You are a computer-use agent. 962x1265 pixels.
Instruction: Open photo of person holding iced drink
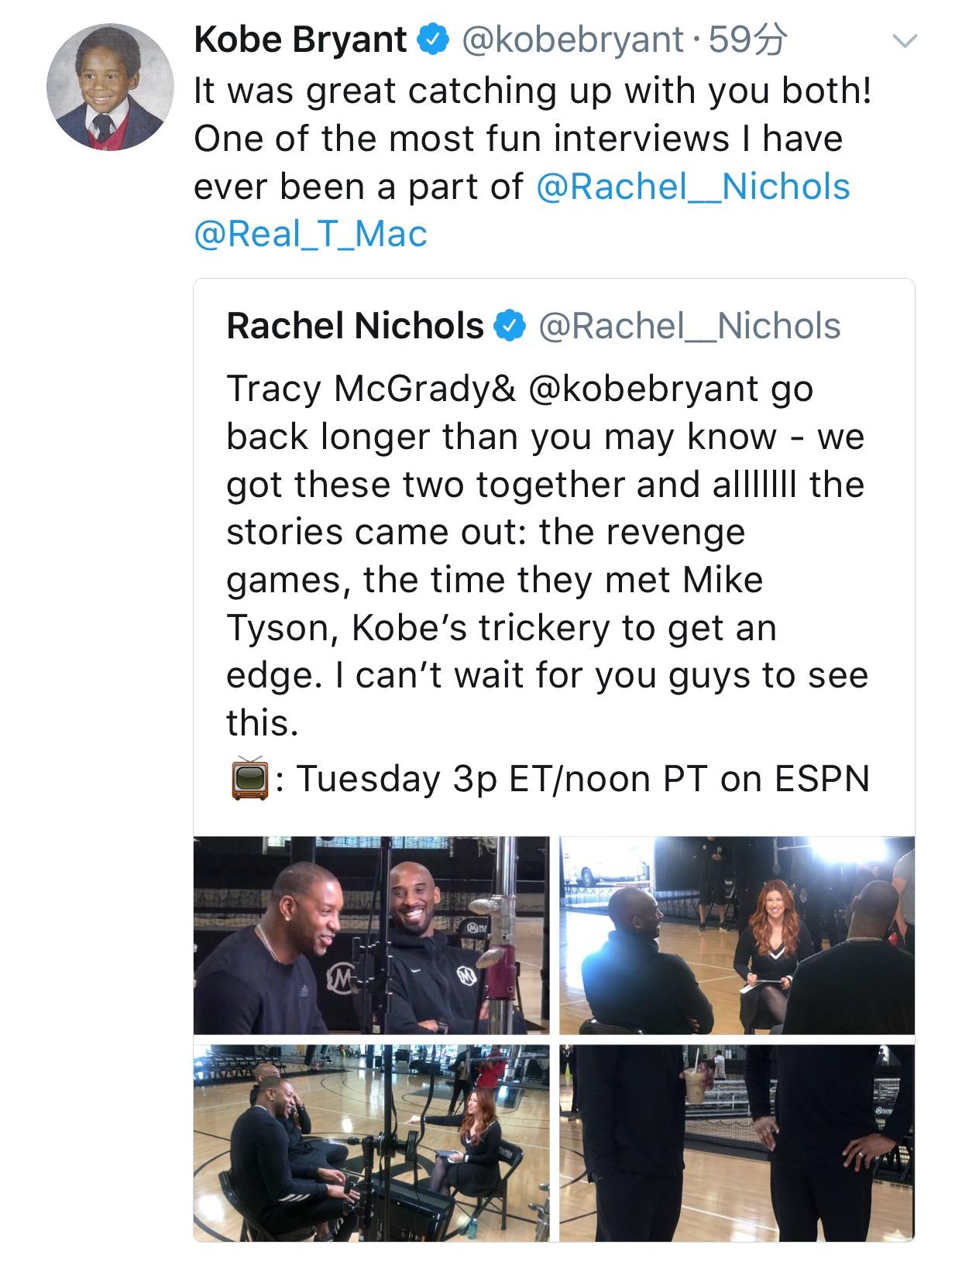737,1143
